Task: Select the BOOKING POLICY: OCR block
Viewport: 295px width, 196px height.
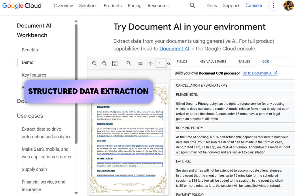Action: [x=235, y=128]
